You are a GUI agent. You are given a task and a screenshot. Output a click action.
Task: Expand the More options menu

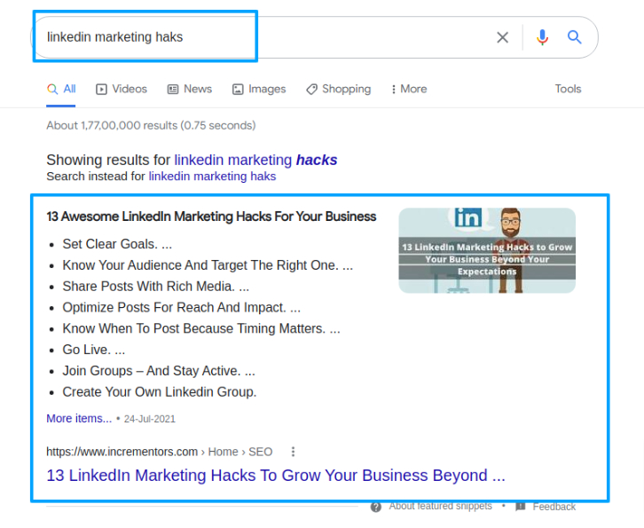click(x=409, y=89)
